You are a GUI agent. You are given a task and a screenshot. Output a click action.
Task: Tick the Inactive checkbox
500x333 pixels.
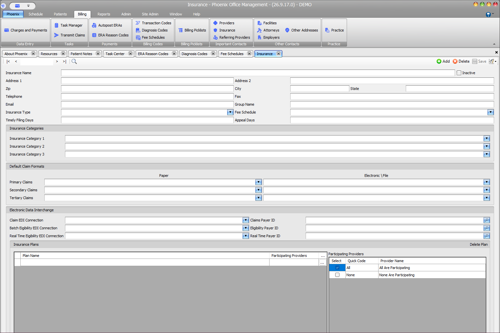(x=459, y=73)
